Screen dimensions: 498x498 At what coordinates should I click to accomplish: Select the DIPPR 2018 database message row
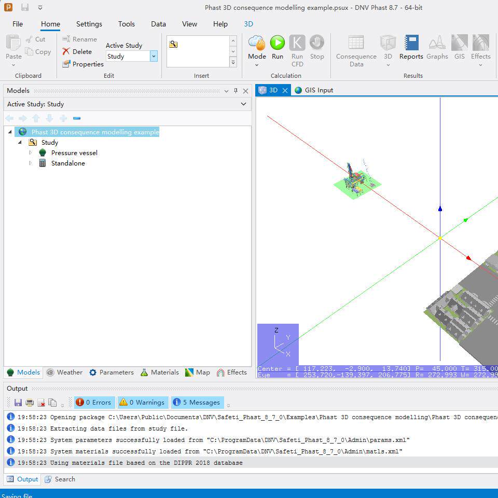tap(251, 463)
